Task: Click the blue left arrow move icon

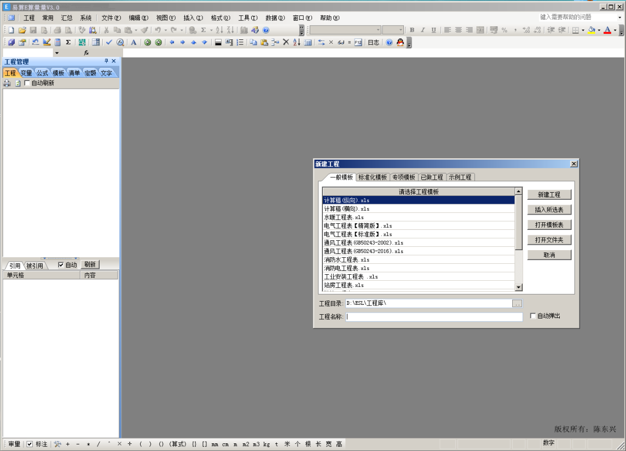Action: [x=172, y=42]
